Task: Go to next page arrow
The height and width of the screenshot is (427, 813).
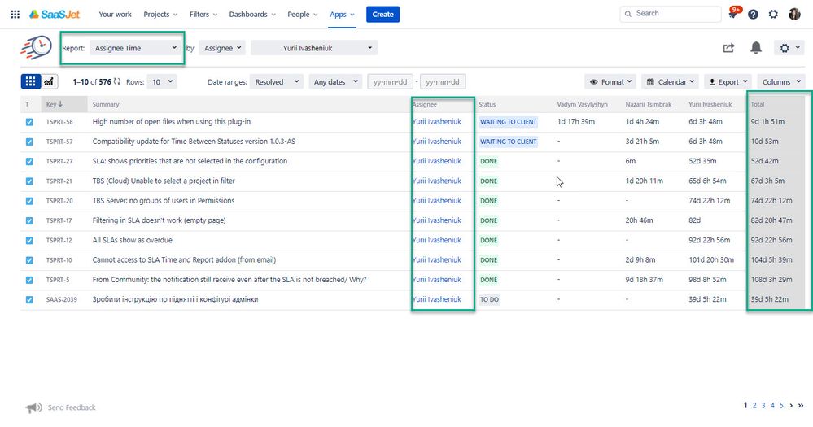Action: (791, 406)
